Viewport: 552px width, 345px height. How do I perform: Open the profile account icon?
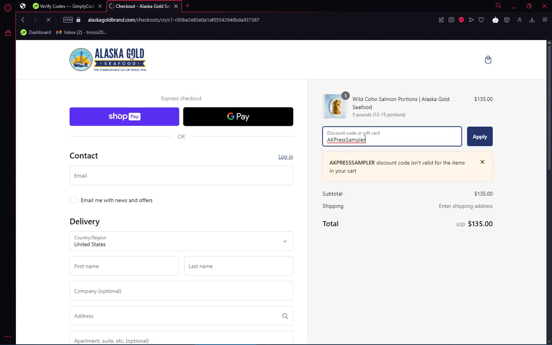coord(520,20)
